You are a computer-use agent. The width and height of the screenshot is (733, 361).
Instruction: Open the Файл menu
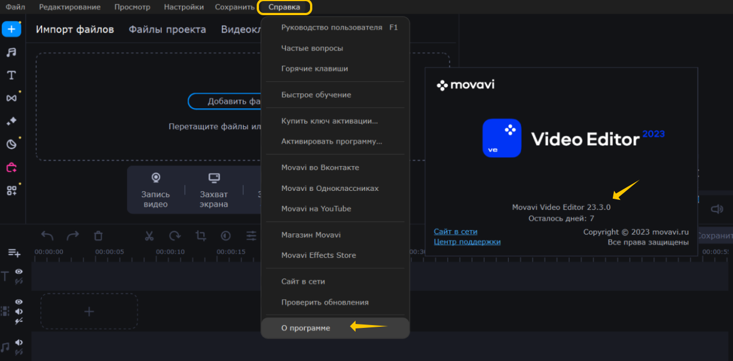coord(15,7)
